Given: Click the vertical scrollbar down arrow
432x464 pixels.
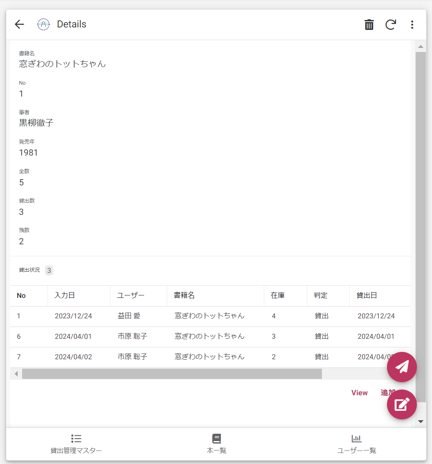Looking at the screenshot, I should [421, 421].
